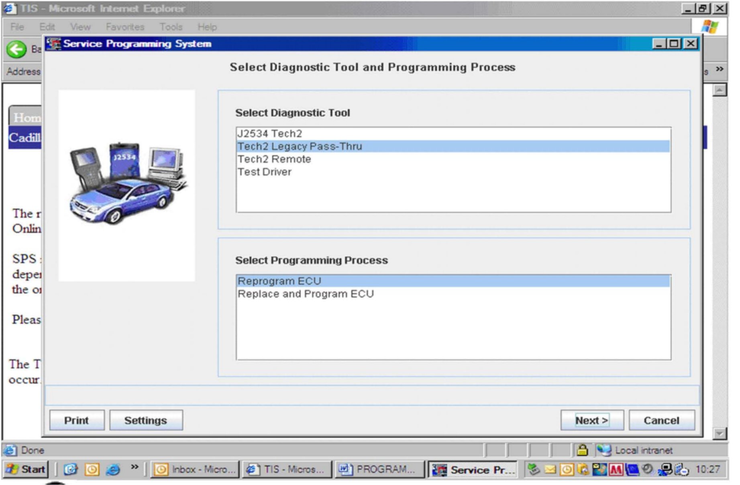
Task: Open the Favorites menu
Action: pos(125,27)
